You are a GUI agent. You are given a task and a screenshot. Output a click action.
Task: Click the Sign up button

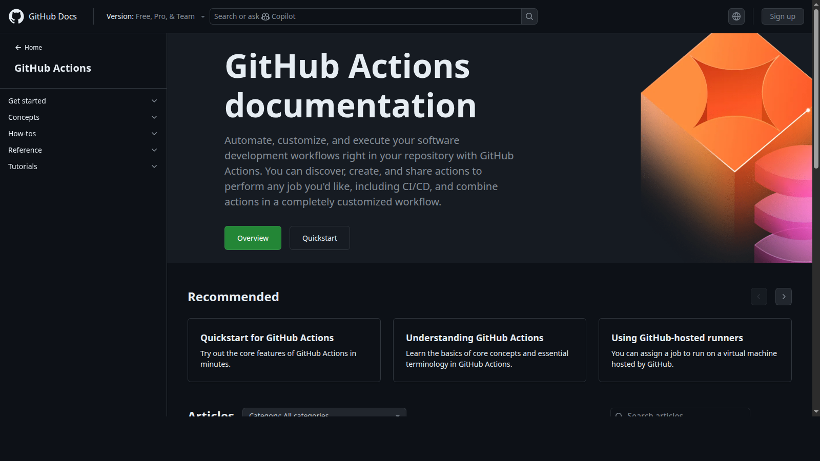[783, 16]
